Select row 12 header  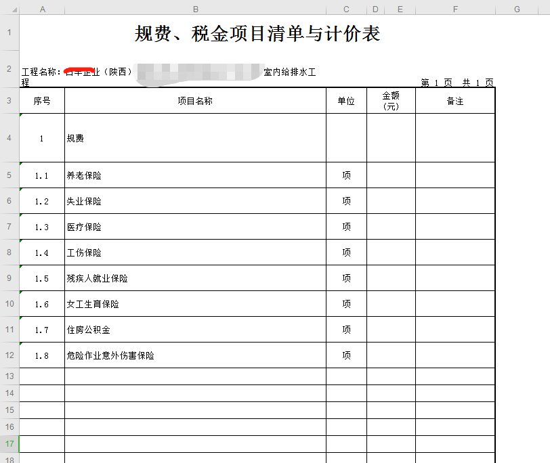[9, 355]
